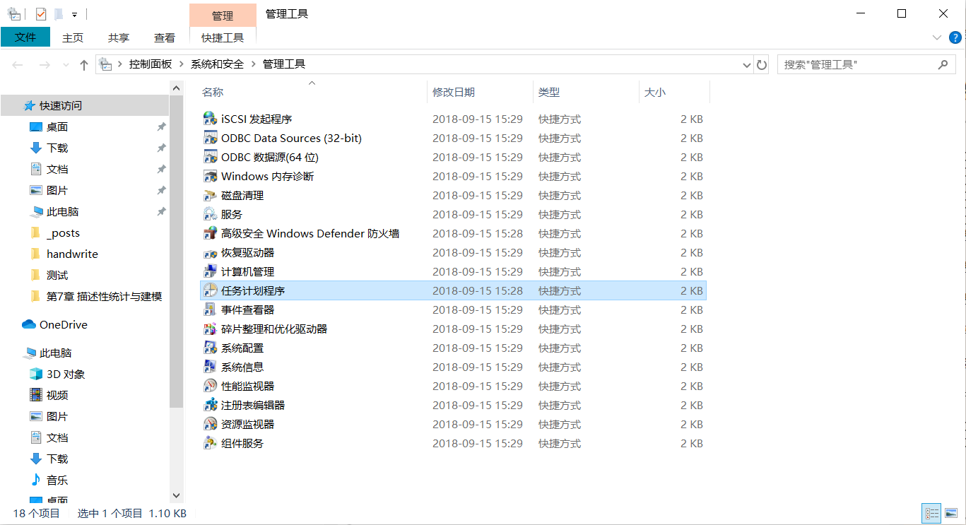Click the 系统信息 icon
Image resolution: width=966 pixels, height=525 pixels.
tap(210, 367)
